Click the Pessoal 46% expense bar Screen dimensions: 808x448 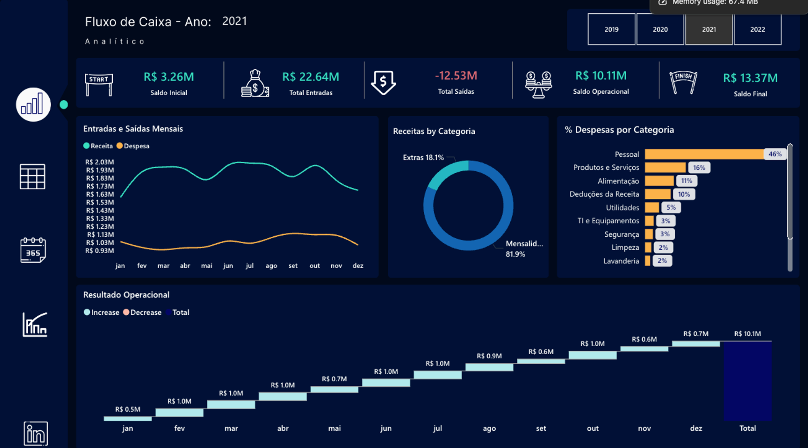pyautogui.click(x=704, y=154)
